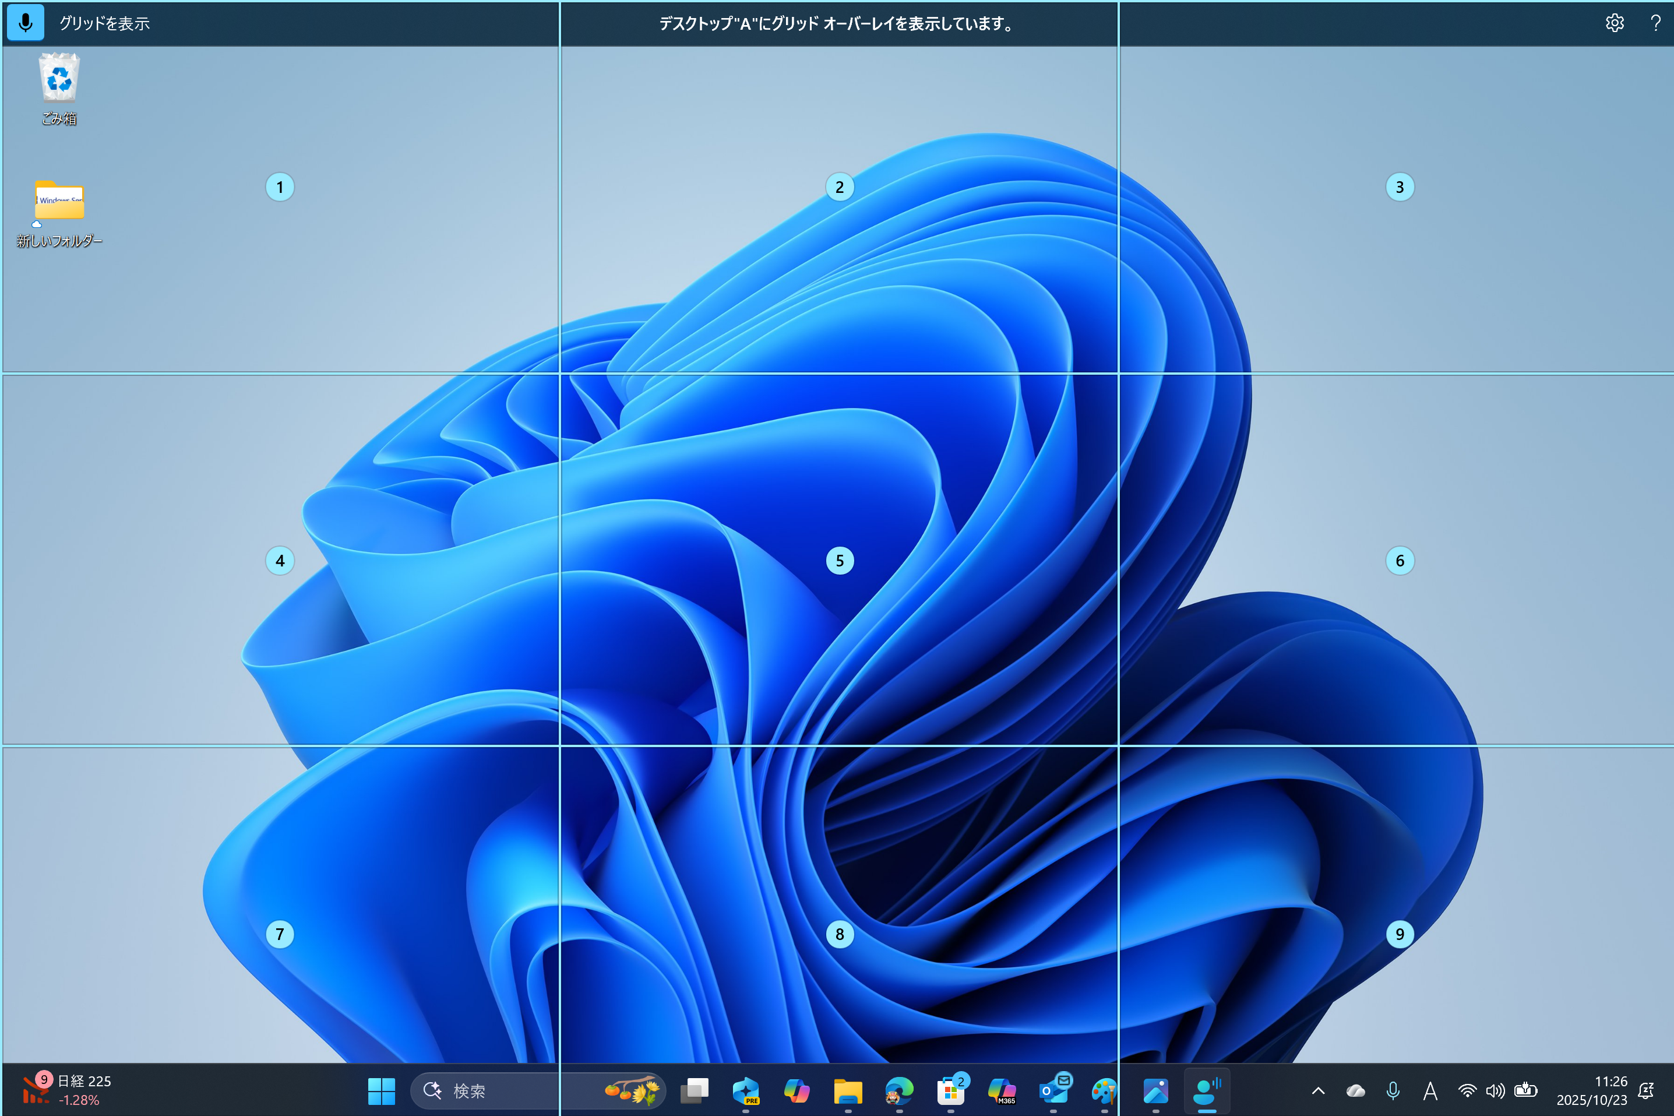Open Outlook from the taskbar
1674x1116 pixels.
(1053, 1090)
